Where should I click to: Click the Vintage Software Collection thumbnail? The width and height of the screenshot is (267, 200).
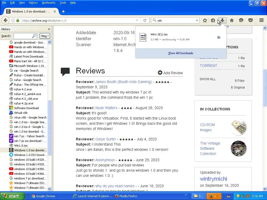(239, 148)
